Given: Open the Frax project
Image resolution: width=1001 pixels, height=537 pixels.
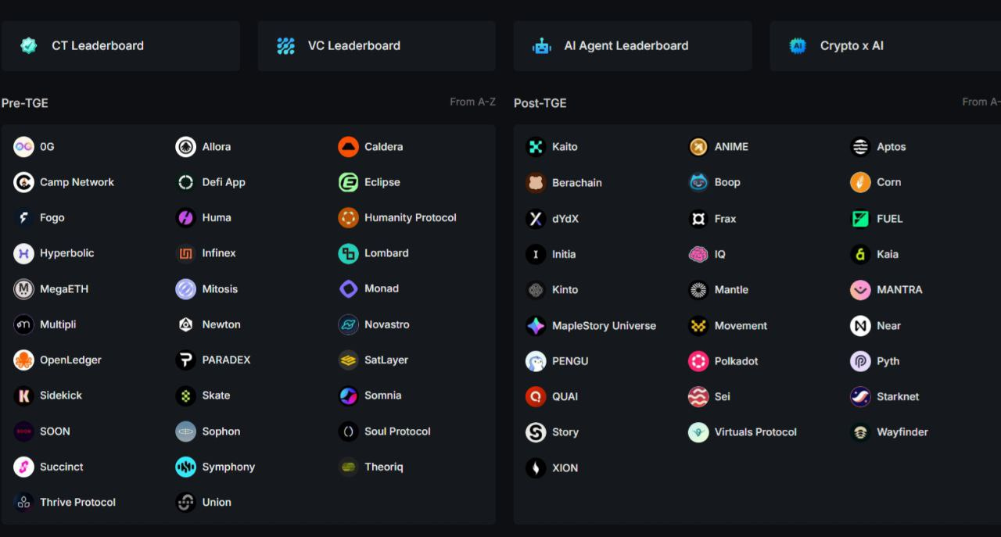Looking at the screenshot, I should tap(712, 219).
